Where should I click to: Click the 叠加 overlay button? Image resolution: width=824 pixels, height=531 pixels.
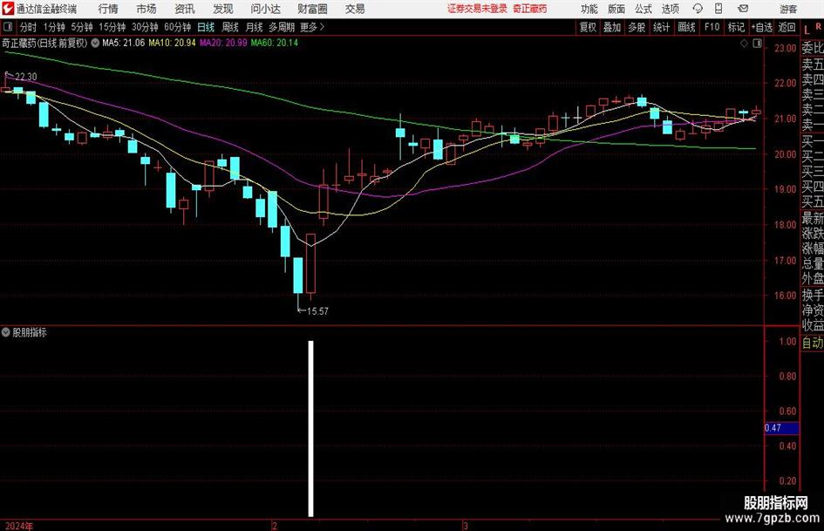point(612,27)
